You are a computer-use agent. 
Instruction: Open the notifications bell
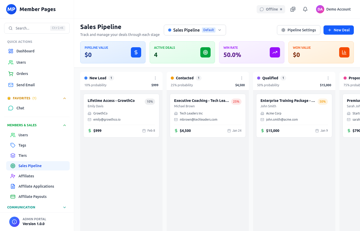[305, 9]
